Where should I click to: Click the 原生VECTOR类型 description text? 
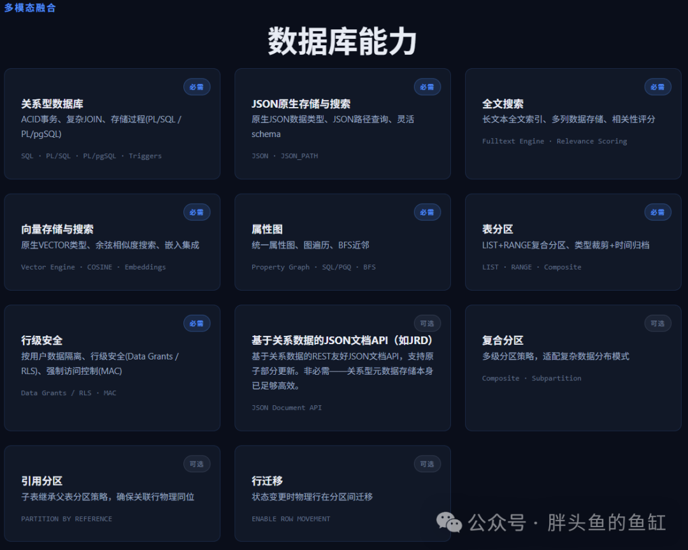(x=110, y=245)
